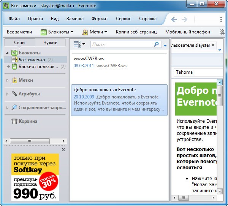Expand the Сохраненные запросы section
Image resolution: width=228 pixels, height=206 pixels.
(x=7, y=108)
